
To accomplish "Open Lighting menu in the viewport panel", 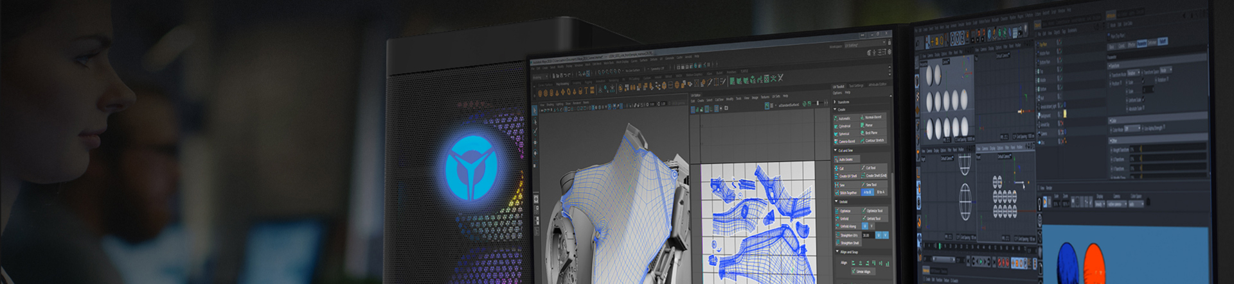I will (x=559, y=104).
